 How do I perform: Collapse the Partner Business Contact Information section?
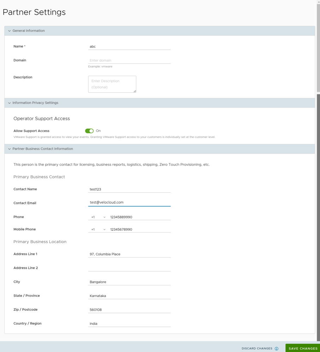tap(9, 149)
